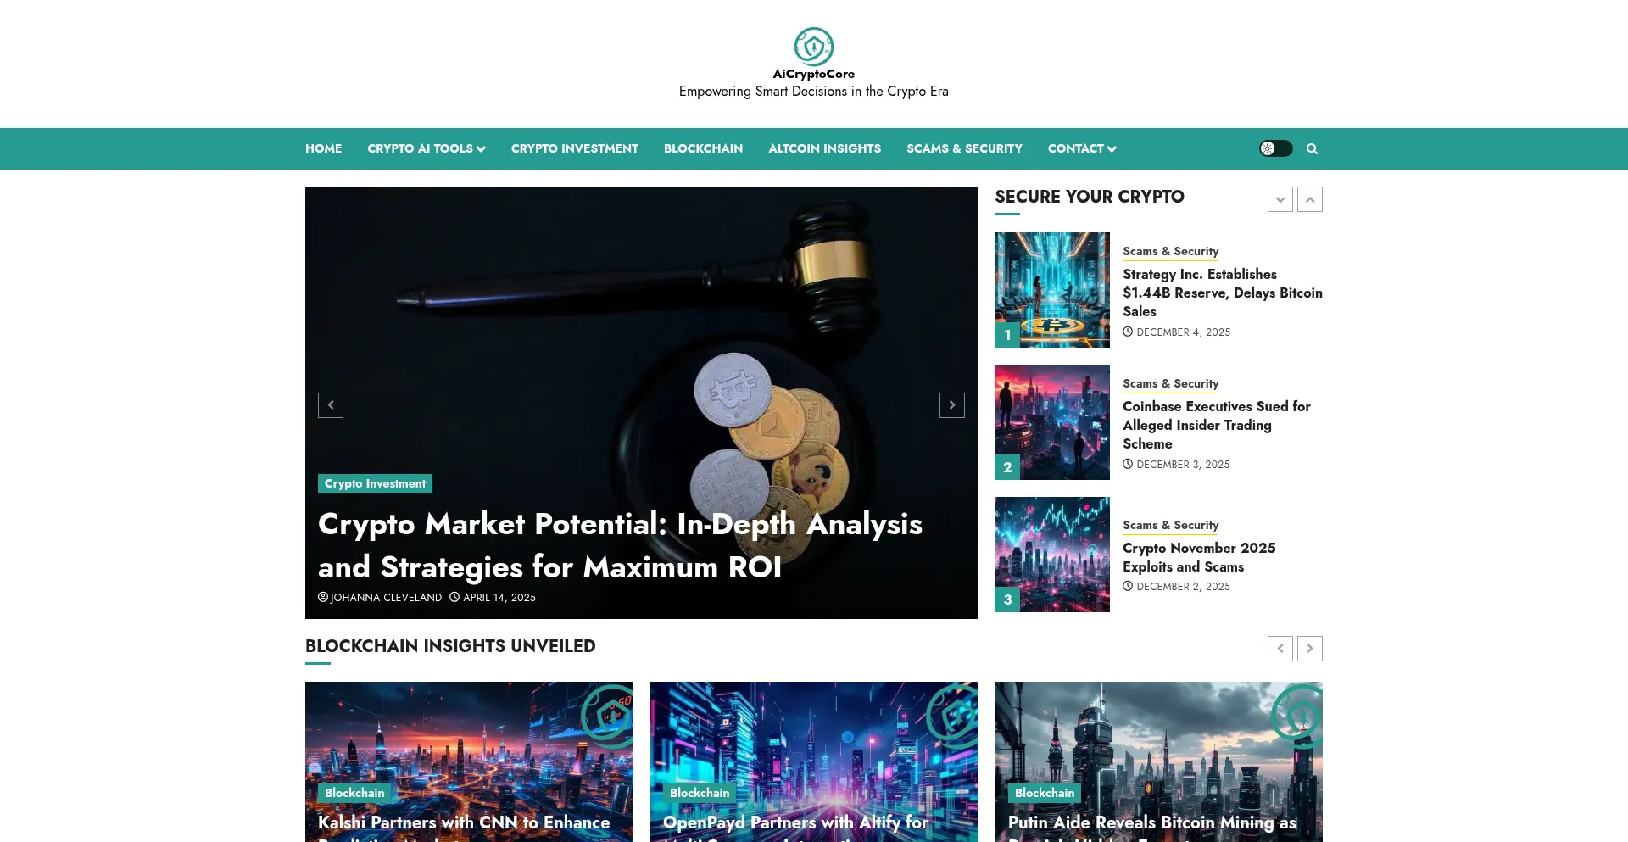This screenshot has width=1628, height=842.
Task: Show previous Blockchain Insights posts
Action: 1280,649
